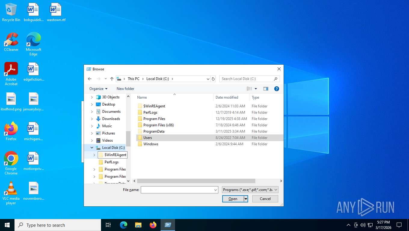This screenshot has width=409, height=231.
Task: Open the Organize menu
Action: click(98, 89)
